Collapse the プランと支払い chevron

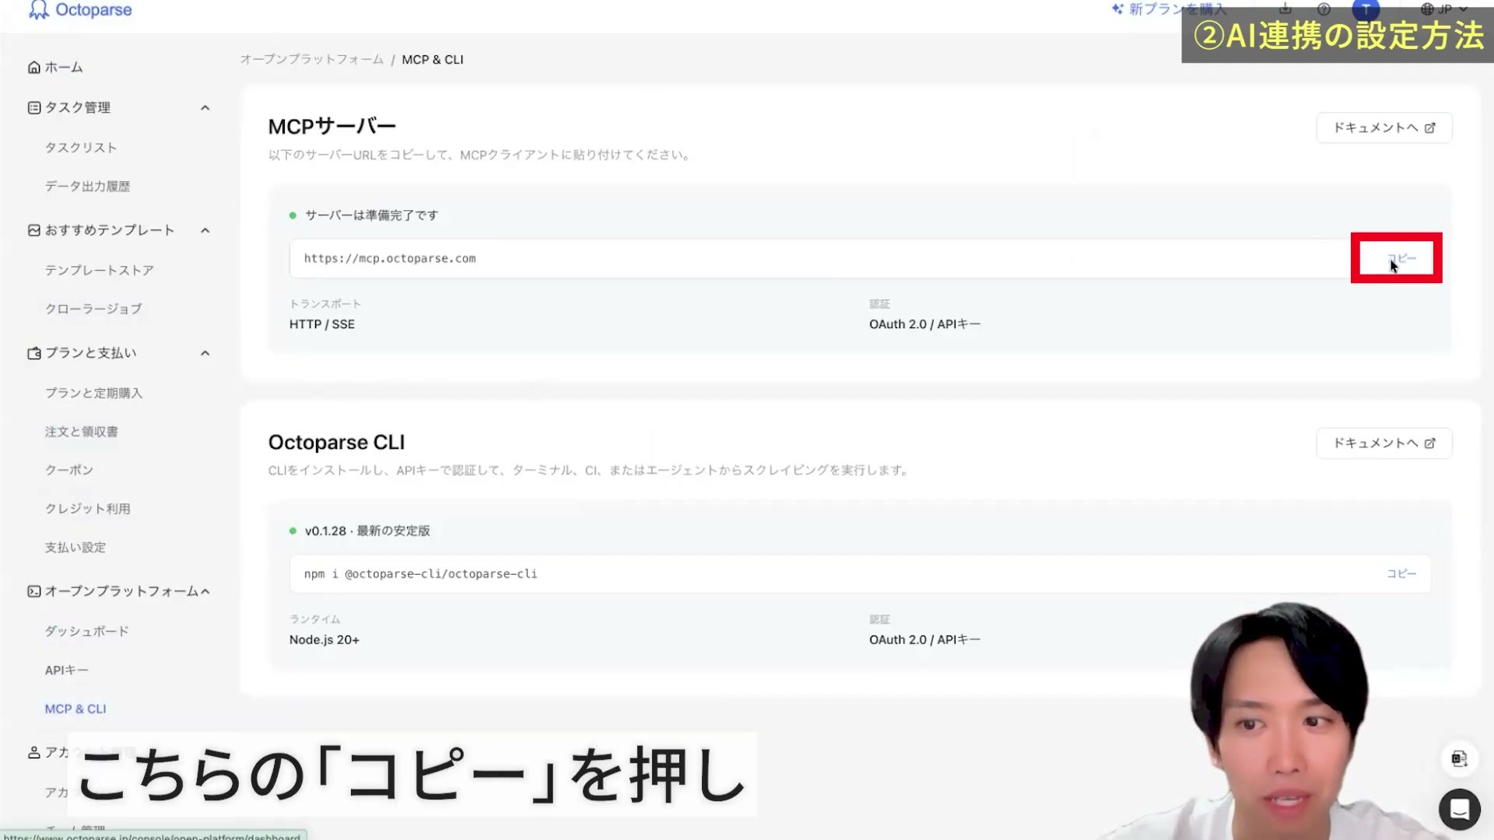click(205, 354)
